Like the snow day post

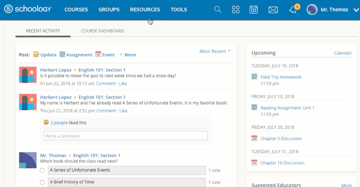click(x=123, y=84)
